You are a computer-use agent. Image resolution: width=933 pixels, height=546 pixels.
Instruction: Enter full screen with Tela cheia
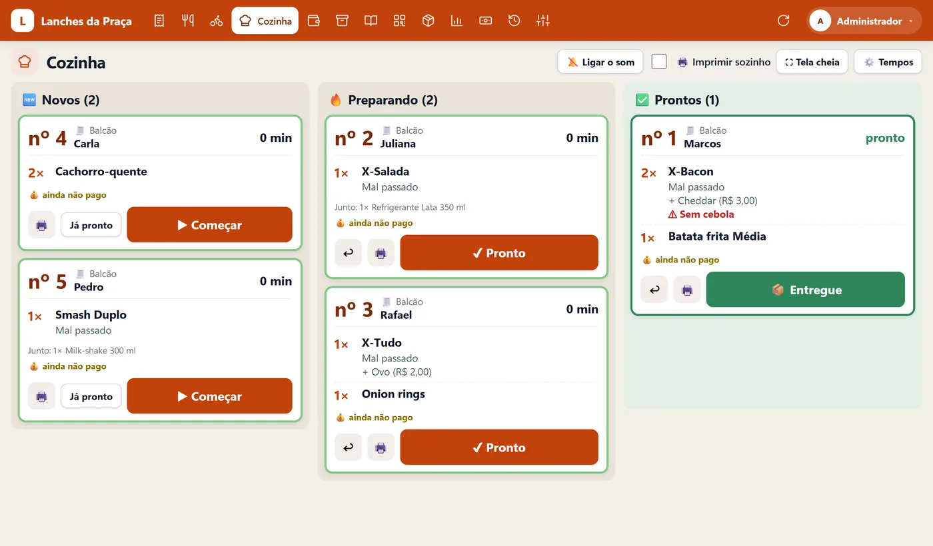click(812, 62)
